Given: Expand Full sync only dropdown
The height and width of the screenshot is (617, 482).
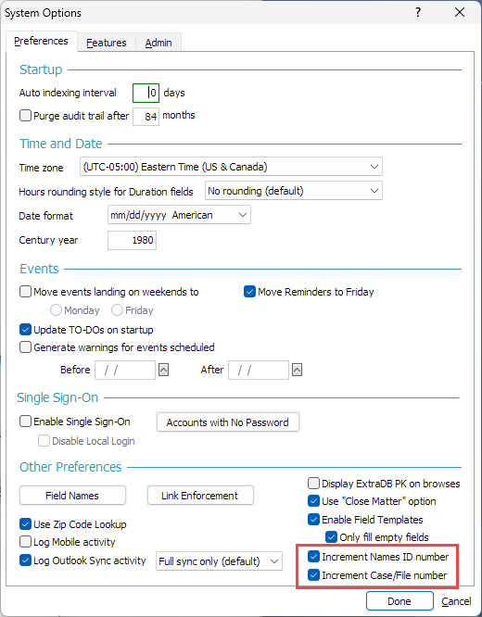Looking at the screenshot, I should tap(219, 561).
